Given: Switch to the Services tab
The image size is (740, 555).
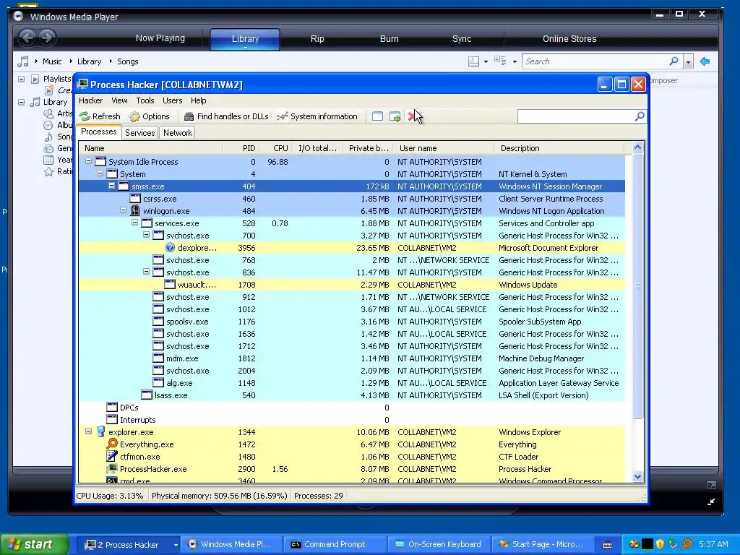Looking at the screenshot, I should tap(139, 133).
